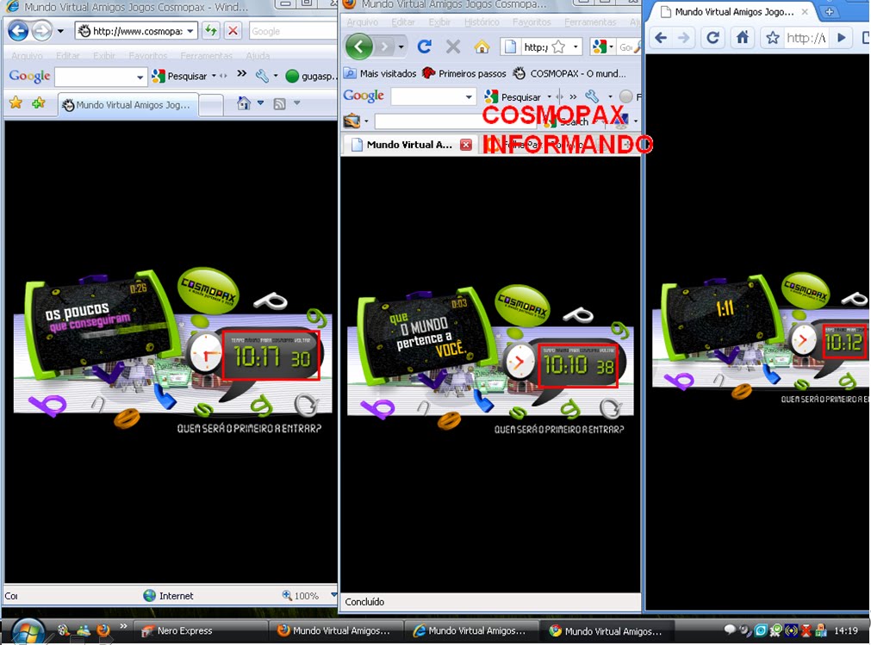Open Home dropdown arrow in Internet Explorer

(260, 102)
